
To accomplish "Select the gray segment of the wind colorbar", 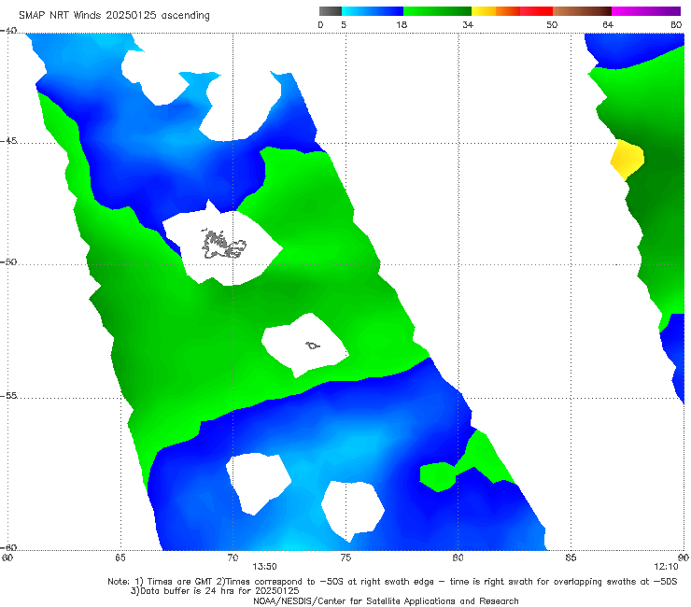I will (331, 11).
